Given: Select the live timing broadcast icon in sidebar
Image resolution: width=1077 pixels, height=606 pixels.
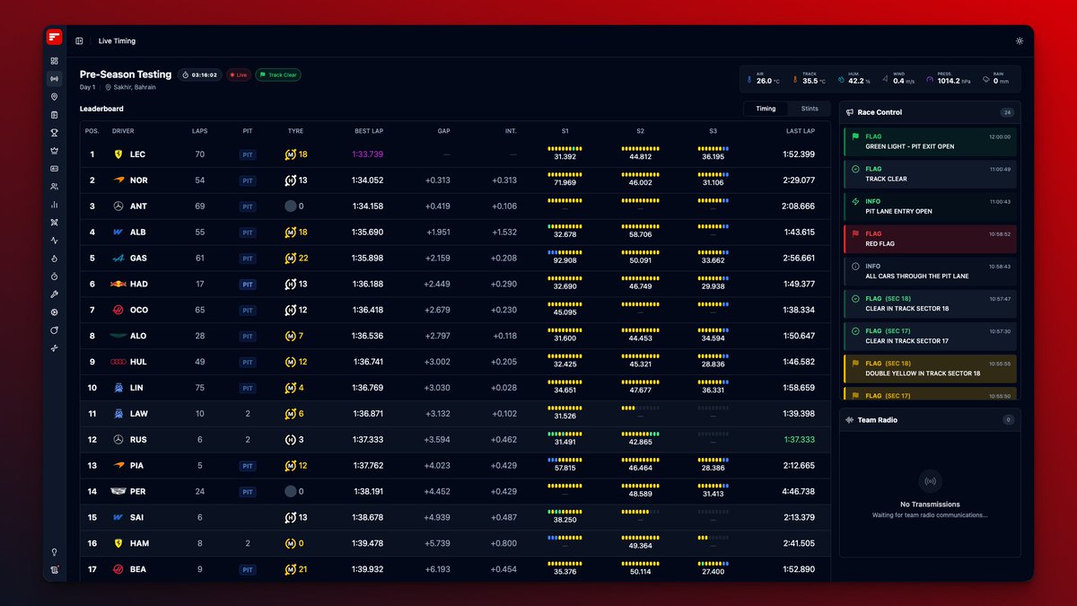Looking at the screenshot, I should 55,79.
